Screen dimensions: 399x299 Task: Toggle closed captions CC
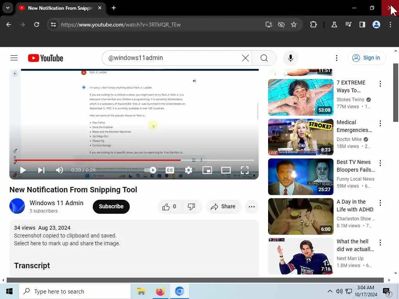[170, 170]
